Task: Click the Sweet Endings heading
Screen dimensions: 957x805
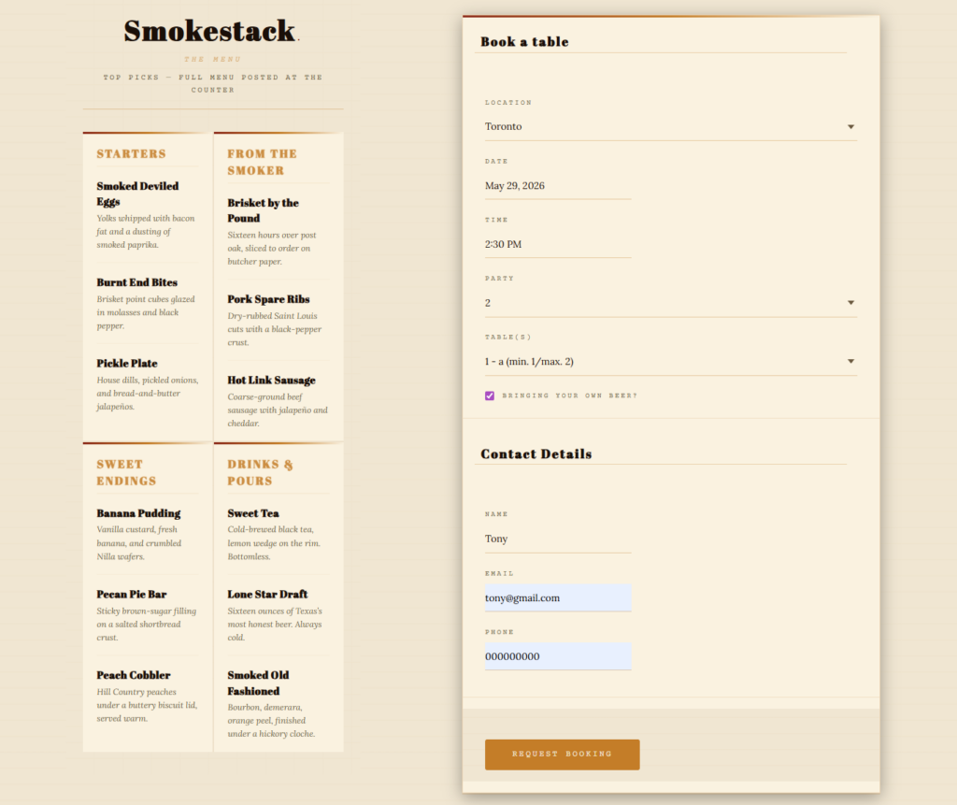Action: 126,473
